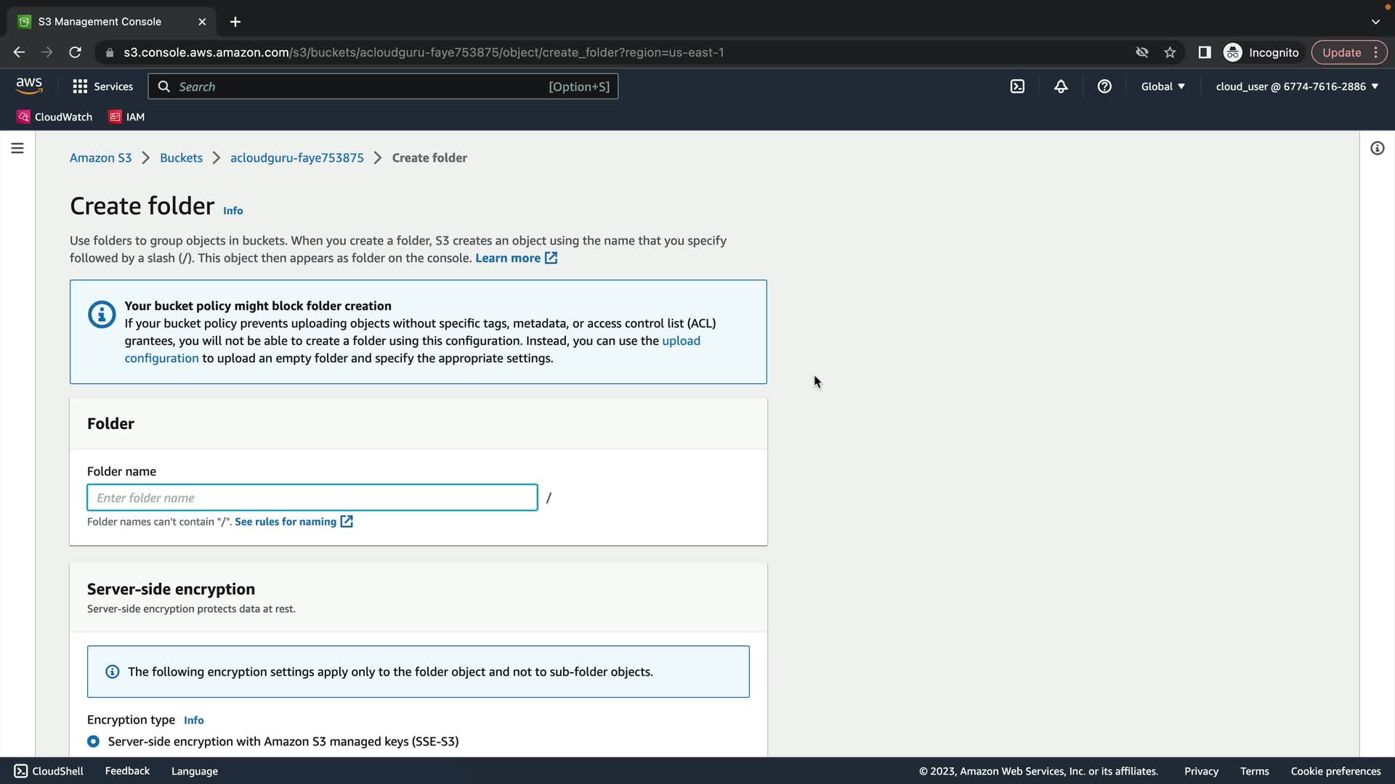Select SSE-S3 managed keys encryption option

pyautogui.click(x=93, y=741)
